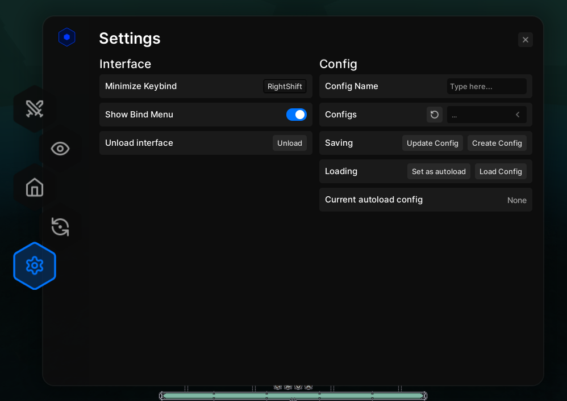
Task: Disable the Show Bind Menu toggle
Action: point(296,115)
